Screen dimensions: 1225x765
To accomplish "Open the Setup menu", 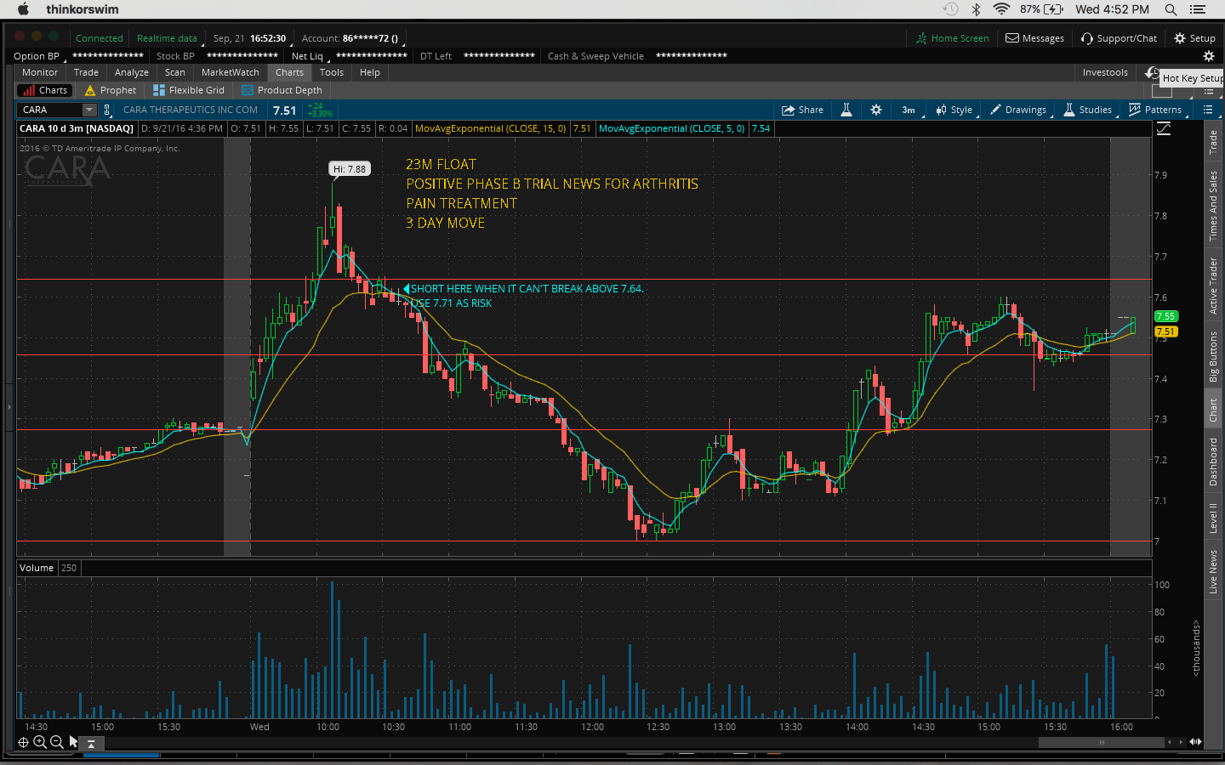I will click(1194, 38).
